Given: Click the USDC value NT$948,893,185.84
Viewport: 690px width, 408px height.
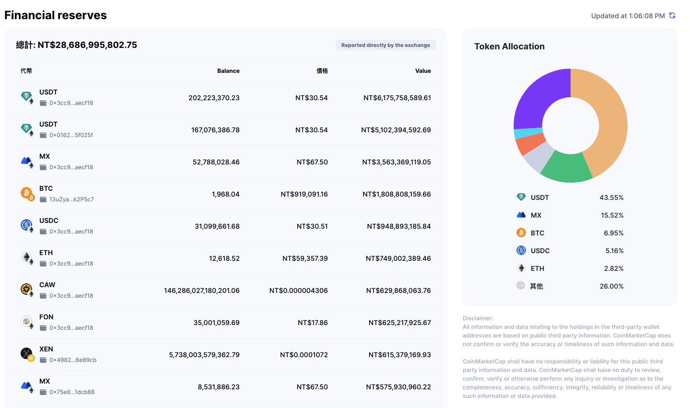Looking at the screenshot, I should tap(399, 226).
